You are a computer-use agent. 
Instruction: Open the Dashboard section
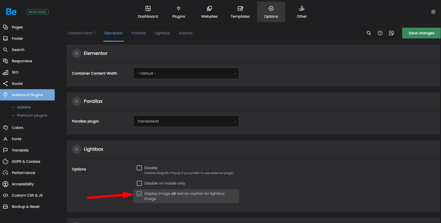pos(148,12)
